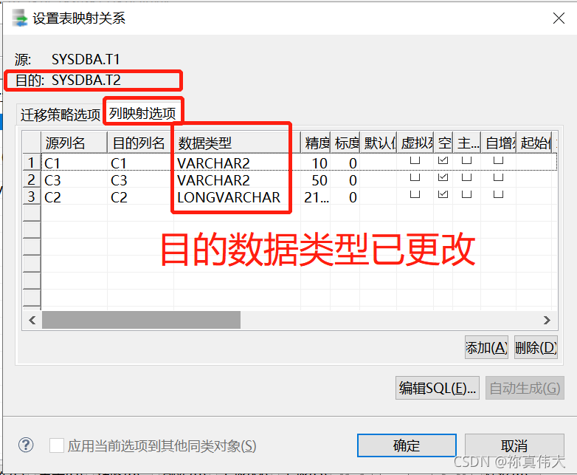This screenshot has height=475, width=577.
Task: Uncheck 空 checkbox for row C2
Action: click(443, 194)
